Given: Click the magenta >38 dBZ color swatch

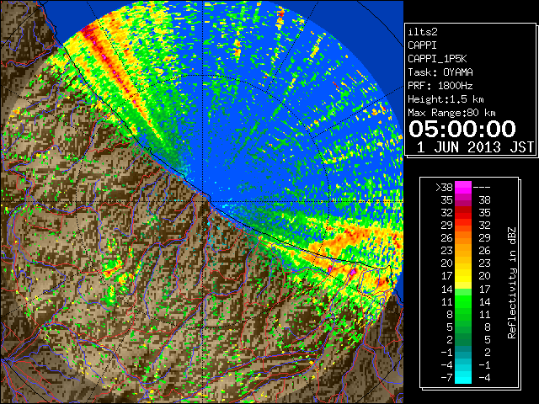Looking at the screenshot, I should [463, 187].
